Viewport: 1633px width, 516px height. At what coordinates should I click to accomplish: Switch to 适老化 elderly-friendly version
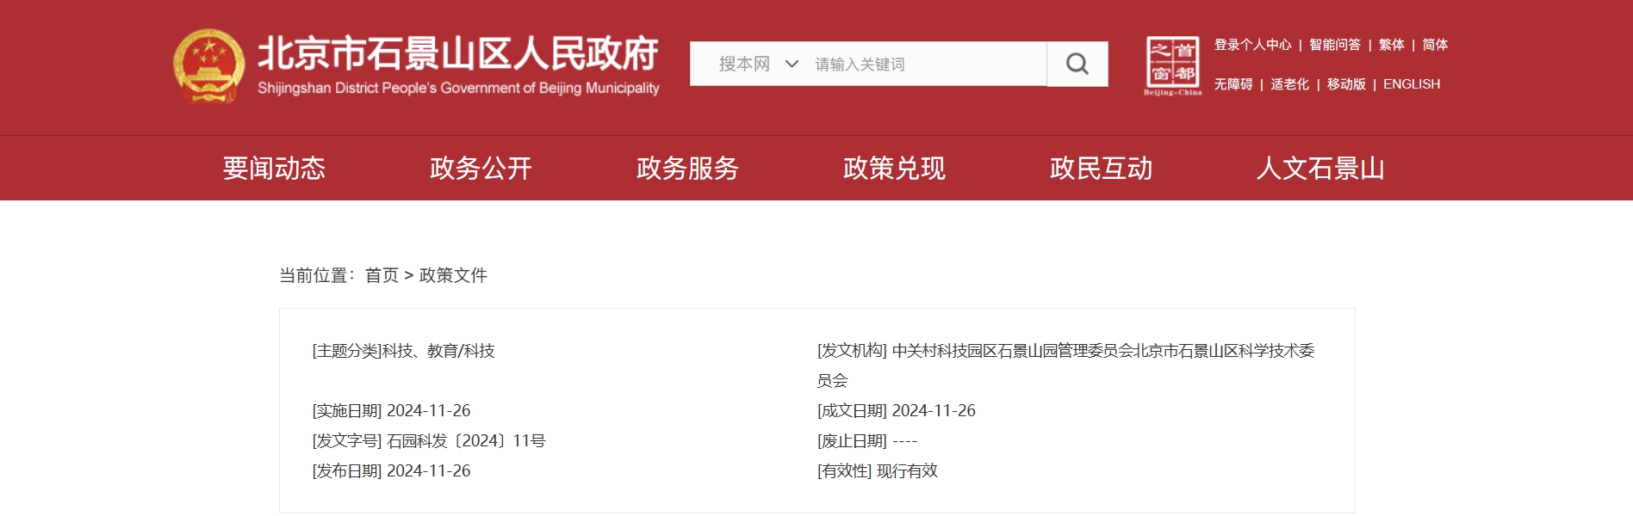(x=1289, y=84)
